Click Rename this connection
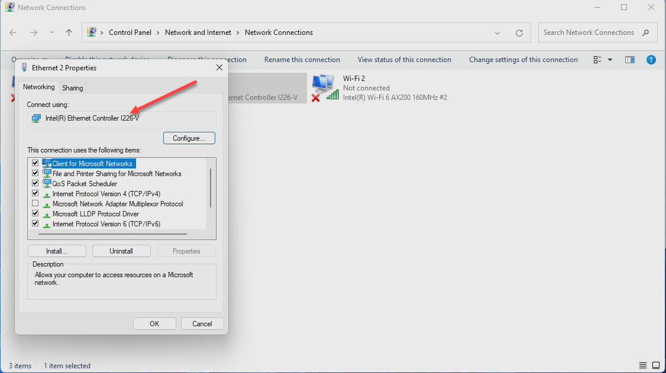 pyautogui.click(x=302, y=59)
